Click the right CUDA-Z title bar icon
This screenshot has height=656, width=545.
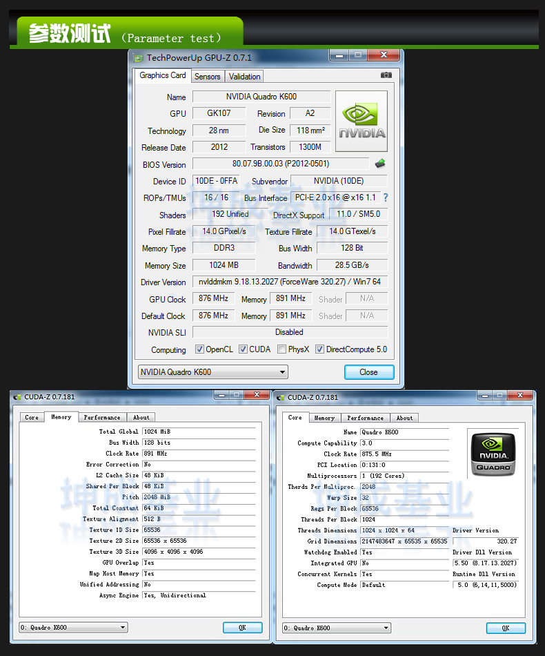(x=280, y=397)
